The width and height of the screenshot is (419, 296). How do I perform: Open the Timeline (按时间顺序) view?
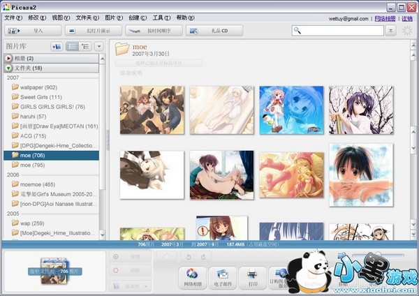tap(154, 31)
